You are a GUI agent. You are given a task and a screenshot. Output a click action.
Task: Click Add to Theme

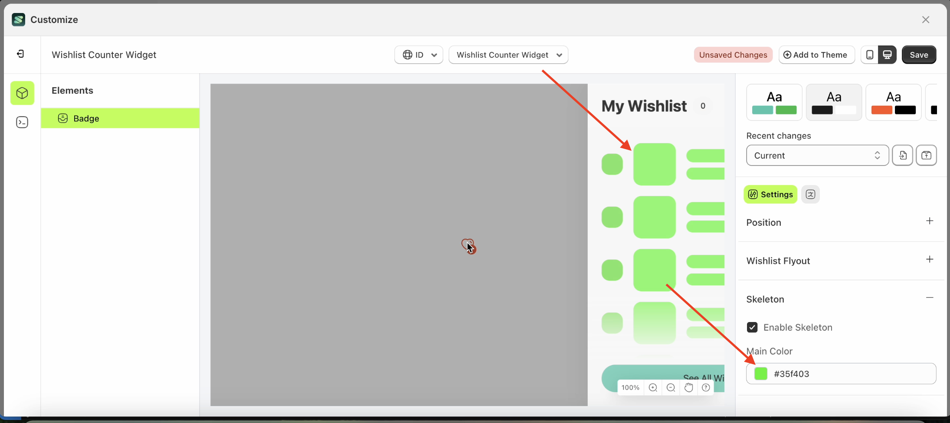pos(816,55)
